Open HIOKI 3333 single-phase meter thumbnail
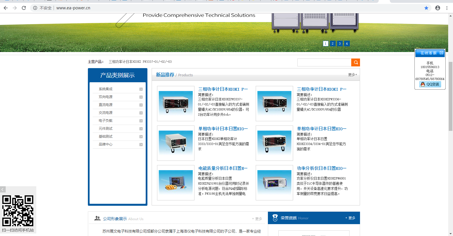Screen dimensions: 453x236 point(176,143)
